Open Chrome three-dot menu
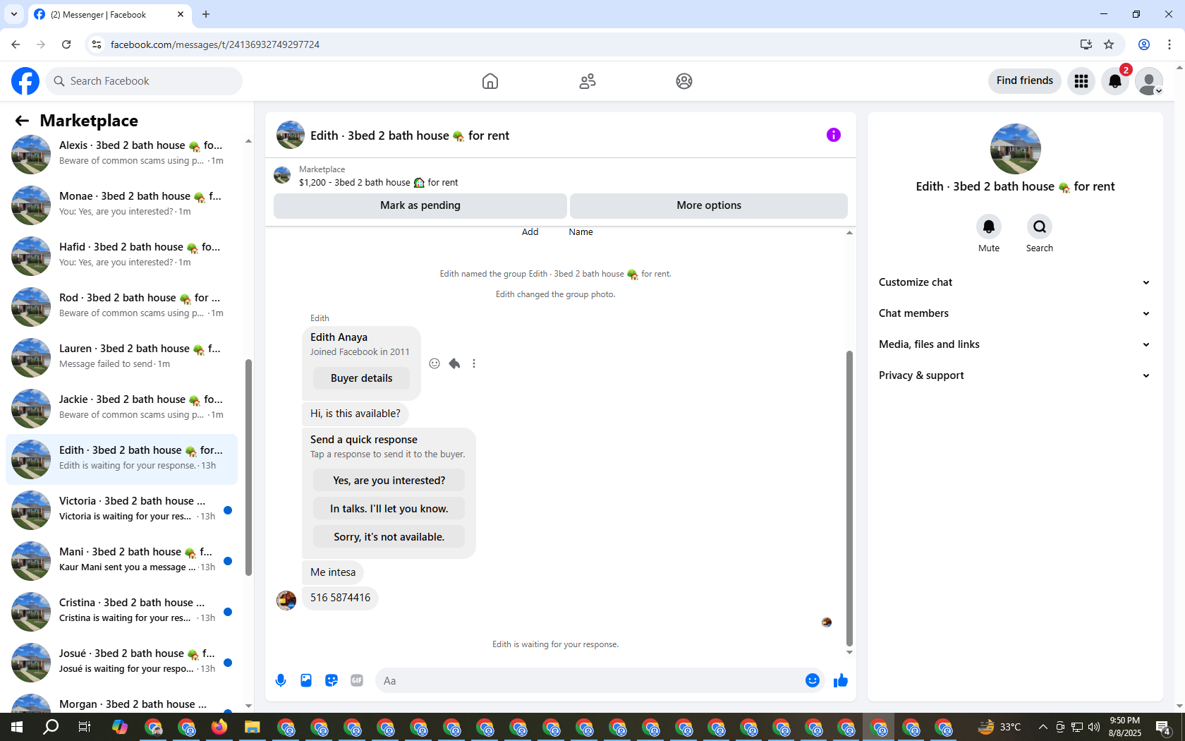1185x741 pixels. point(1169,44)
